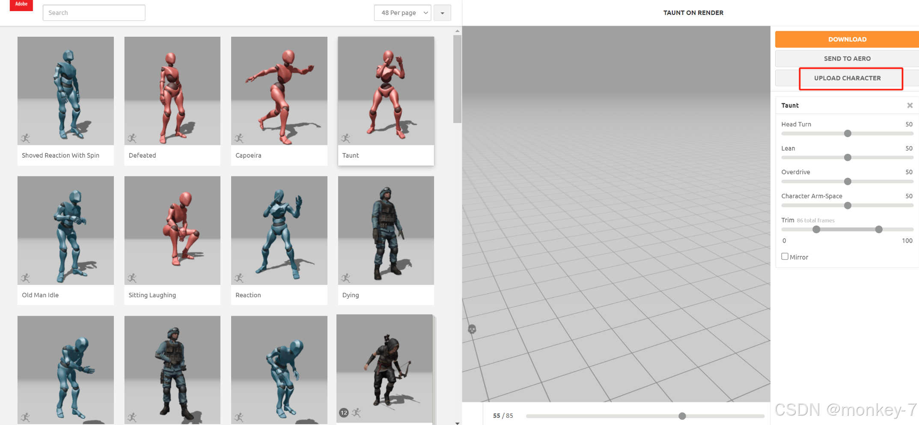Click the 55 / 85 frame counter

tap(503, 416)
